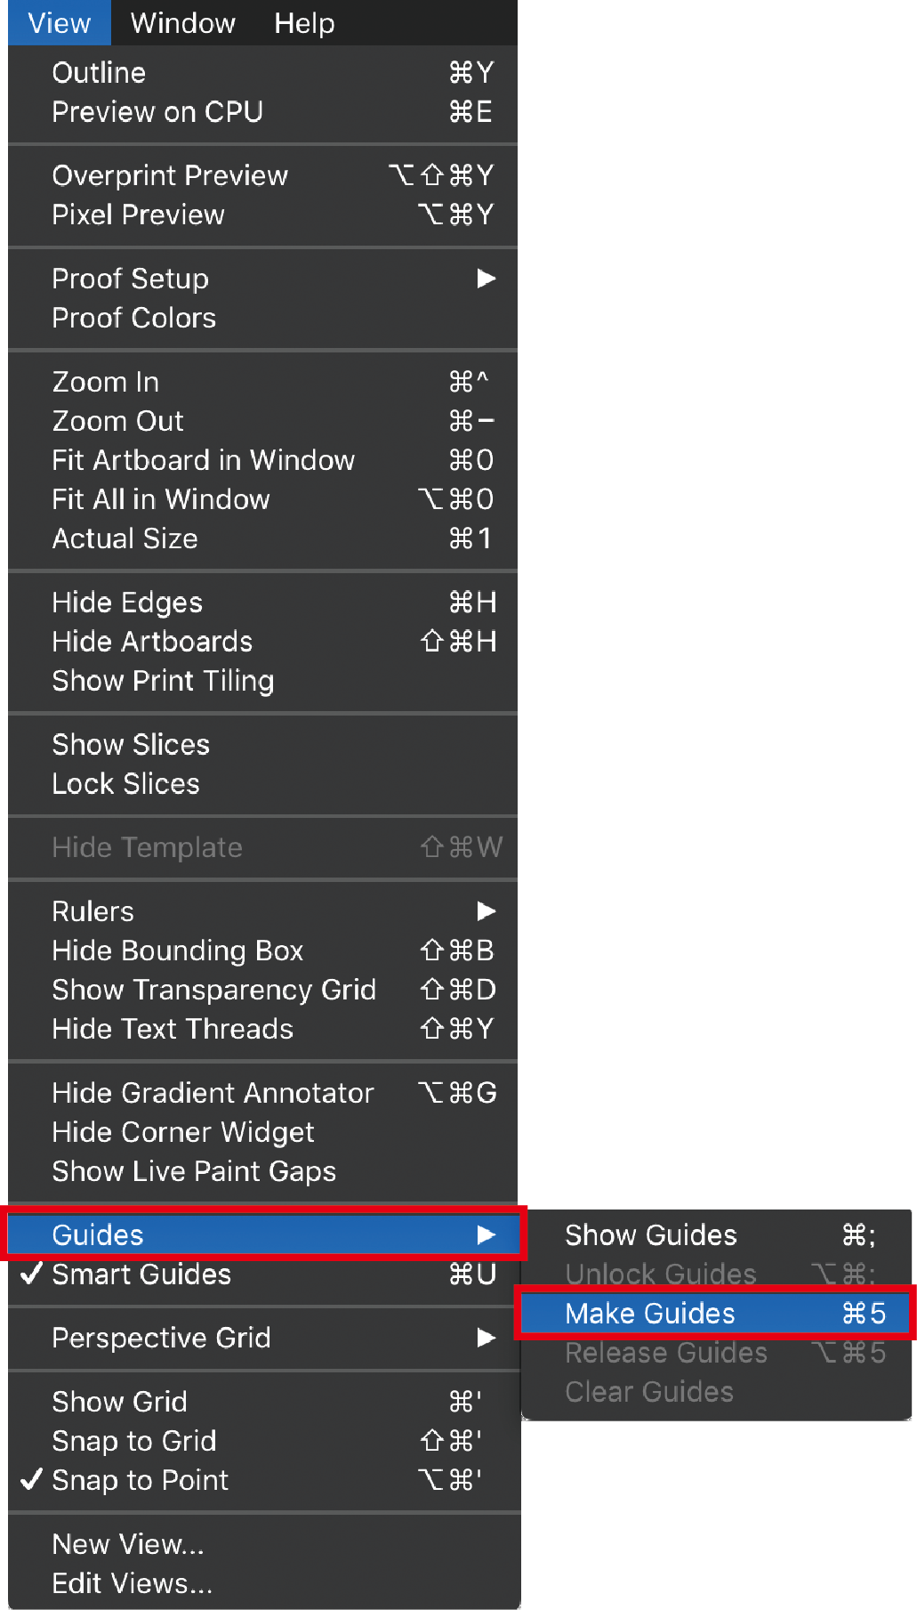This screenshot has width=917, height=1610.
Task: Highlight the Guides submenu item
Action: 98,1235
